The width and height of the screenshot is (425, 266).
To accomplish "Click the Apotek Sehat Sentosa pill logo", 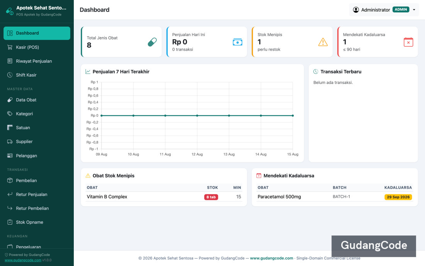I will pyautogui.click(x=10, y=11).
